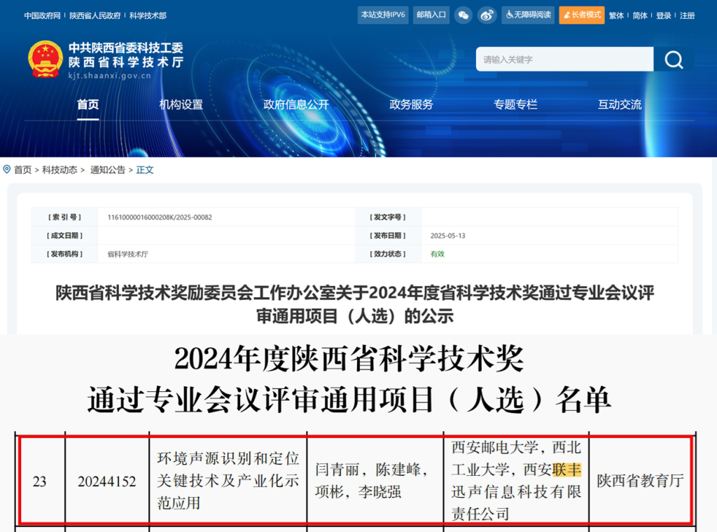Screen dimensions: 717x532
Task: Click 首页 in the breadcrumb
Action: pyautogui.click(x=23, y=170)
